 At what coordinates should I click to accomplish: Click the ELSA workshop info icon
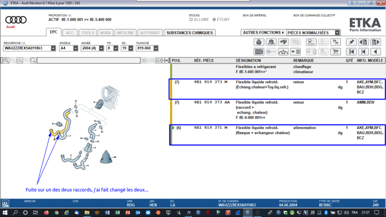[311, 42]
